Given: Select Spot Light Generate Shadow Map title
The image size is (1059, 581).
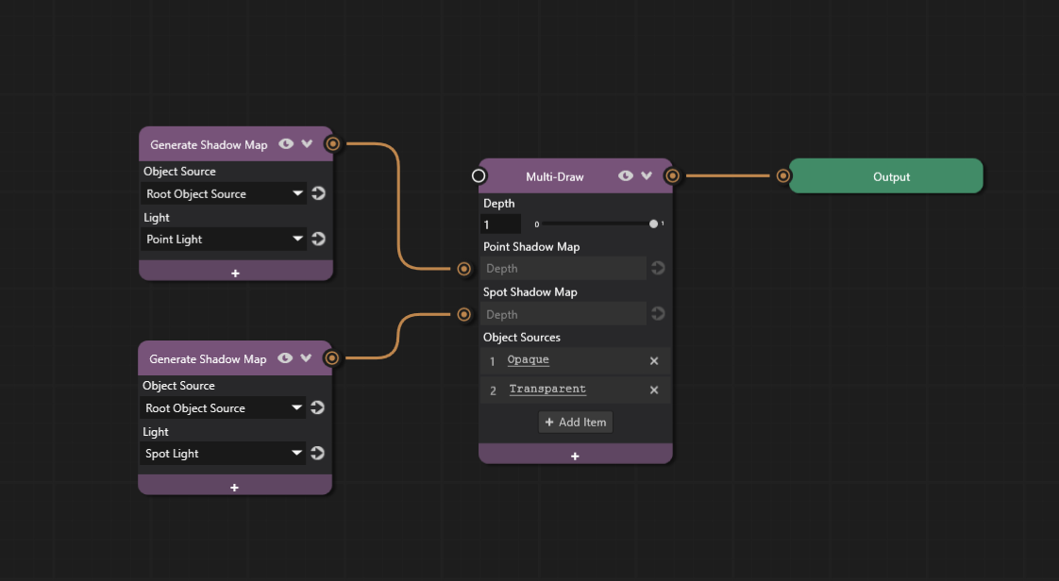Looking at the screenshot, I should pyautogui.click(x=208, y=359).
